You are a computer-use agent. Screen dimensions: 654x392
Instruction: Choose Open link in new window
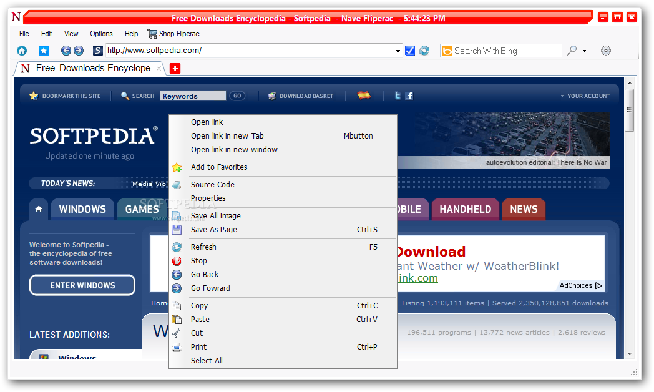pyautogui.click(x=283, y=150)
